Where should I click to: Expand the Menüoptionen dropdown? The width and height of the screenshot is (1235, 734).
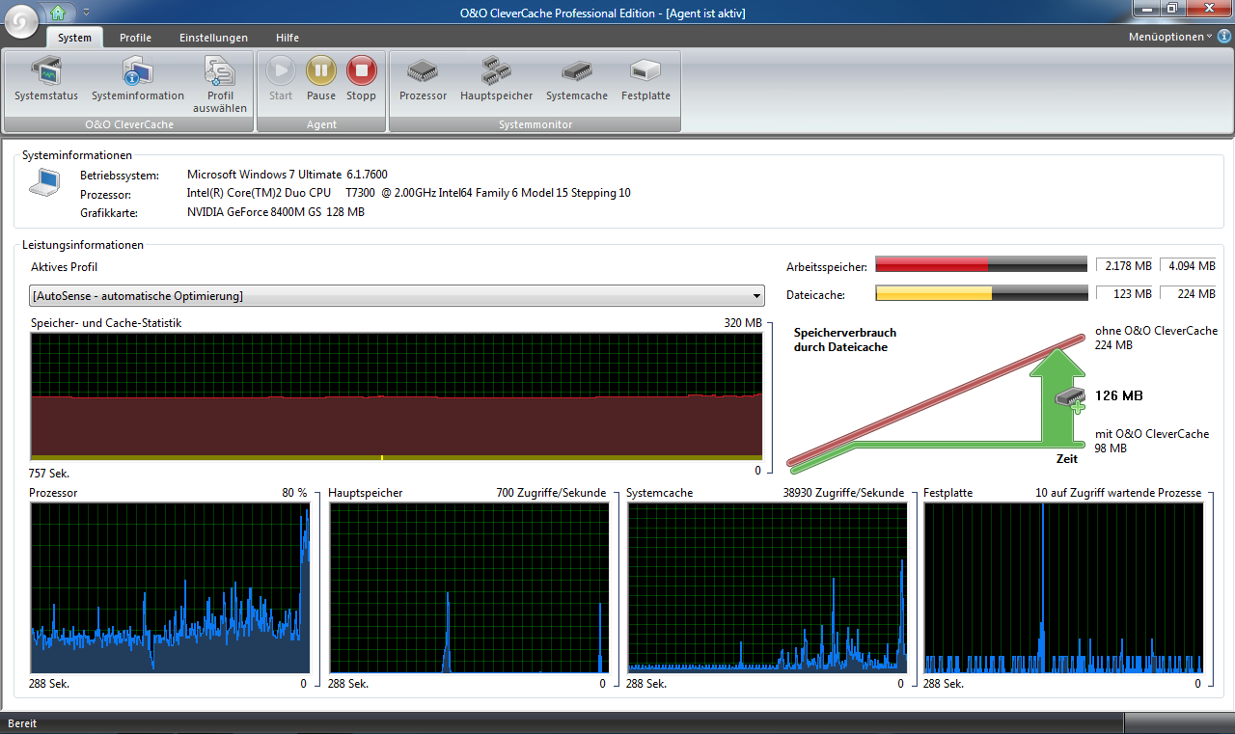coord(1170,37)
